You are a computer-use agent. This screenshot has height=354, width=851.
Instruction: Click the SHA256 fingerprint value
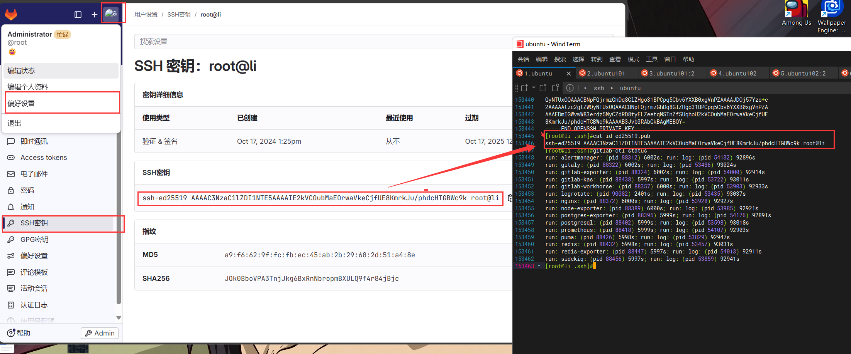(x=312, y=279)
